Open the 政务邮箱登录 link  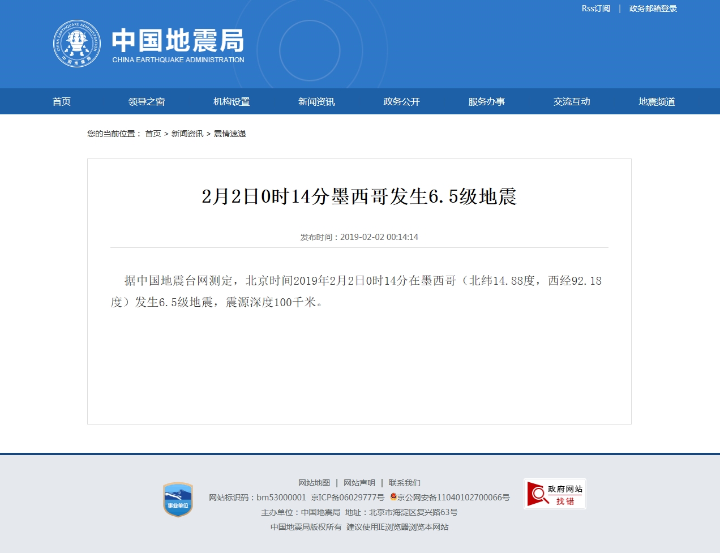point(653,8)
